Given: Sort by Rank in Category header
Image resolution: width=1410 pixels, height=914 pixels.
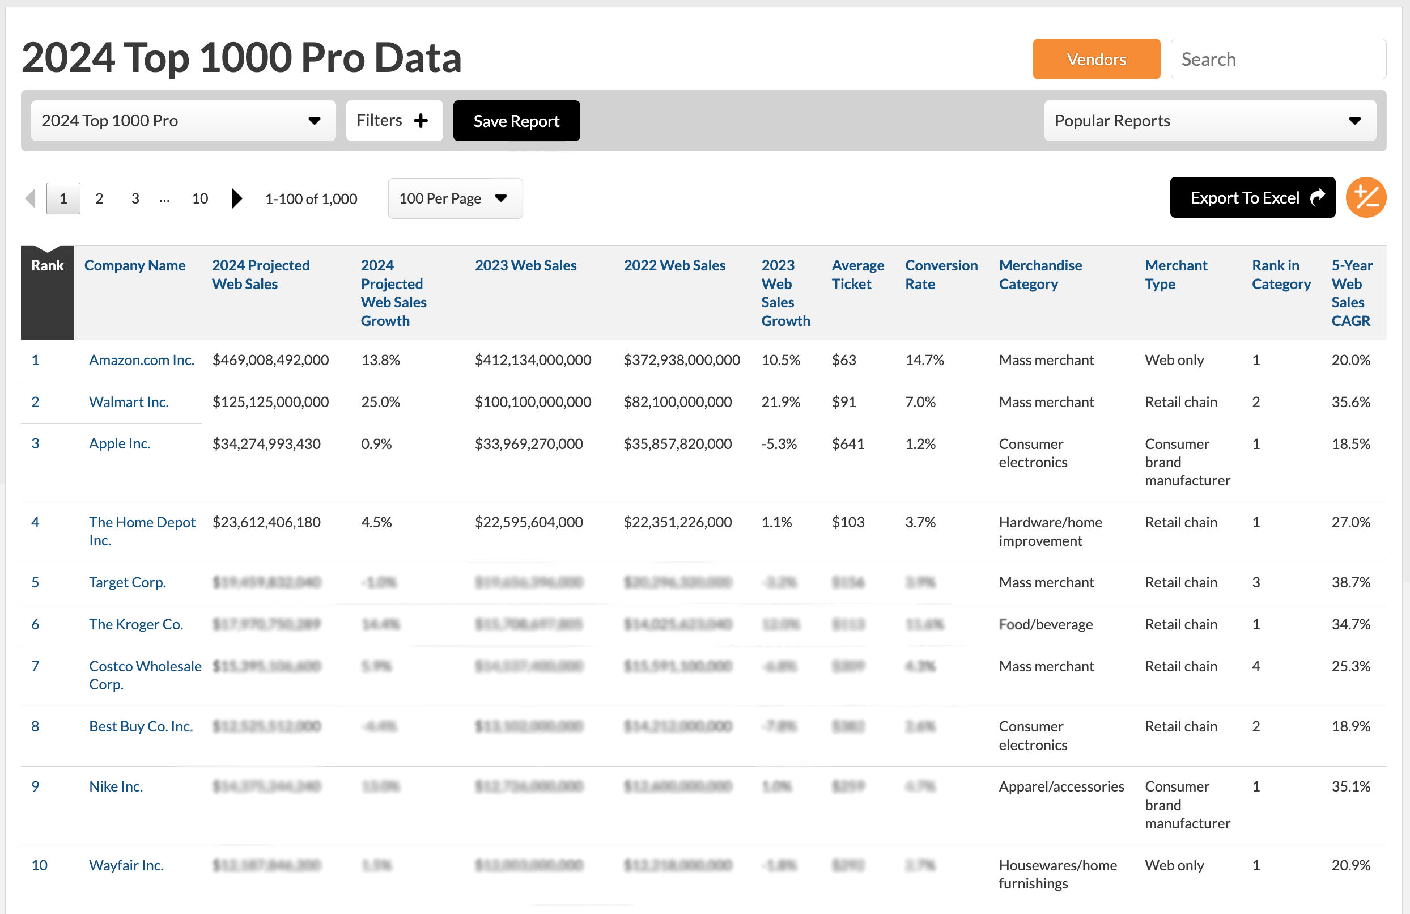Looking at the screenshot, I should [1281, 274].
